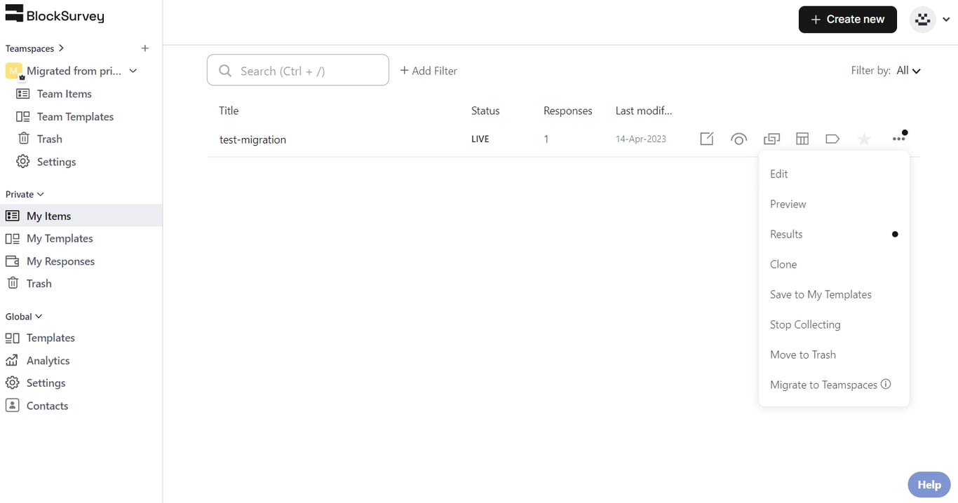
Task: Click trash icon in Private section
Action: pos(13,283)
